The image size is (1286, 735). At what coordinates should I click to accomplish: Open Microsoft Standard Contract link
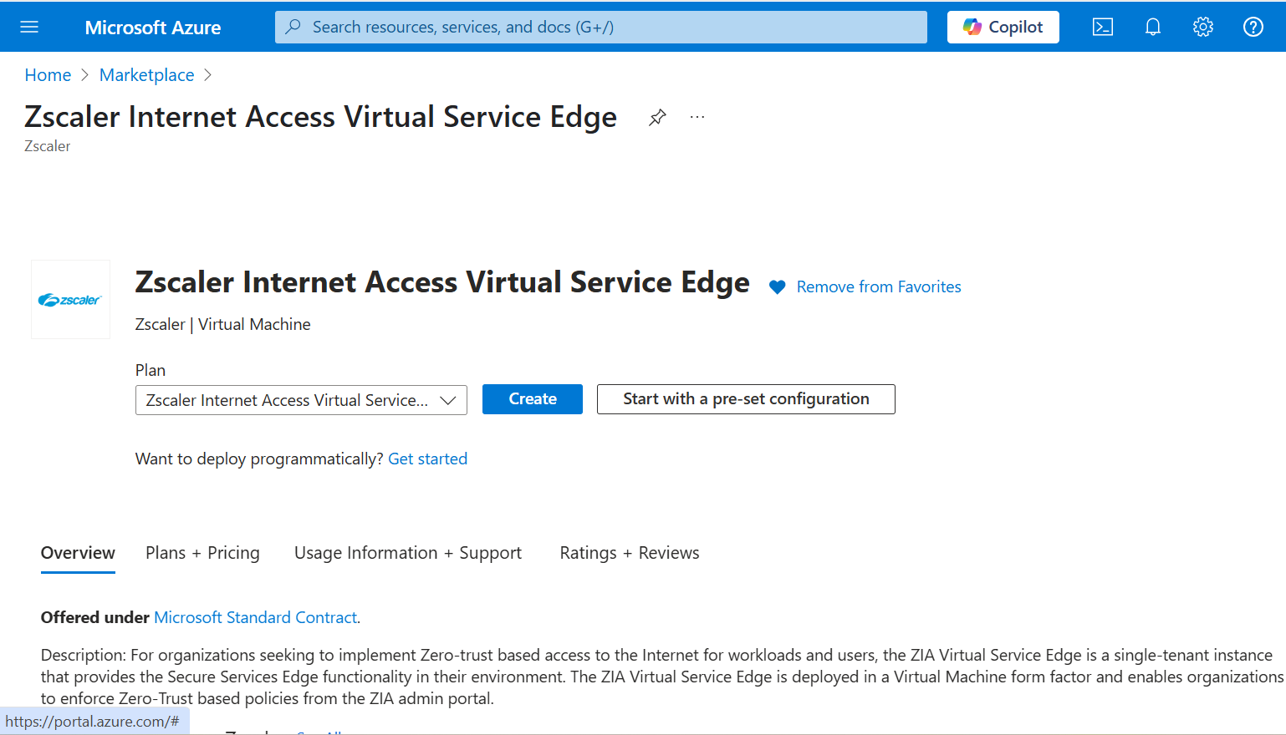pos(256,617)
